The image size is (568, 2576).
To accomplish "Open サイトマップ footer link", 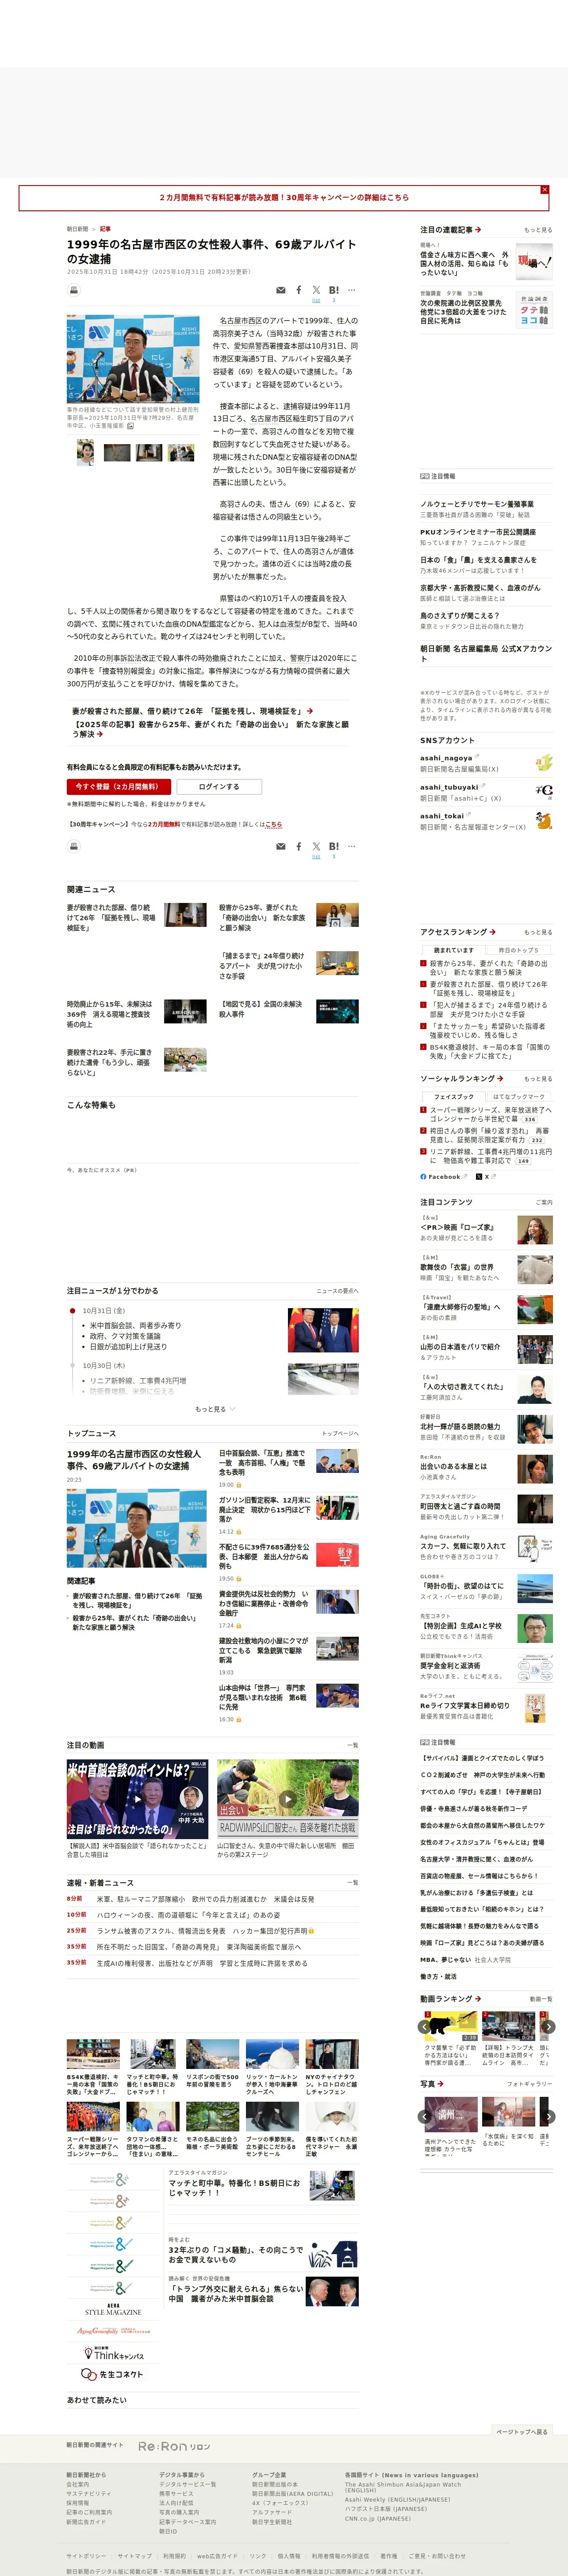I will click(x=135, y=2555).
